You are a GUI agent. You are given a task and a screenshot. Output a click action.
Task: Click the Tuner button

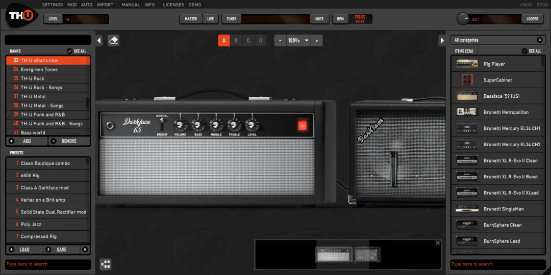tap(232, 19)
